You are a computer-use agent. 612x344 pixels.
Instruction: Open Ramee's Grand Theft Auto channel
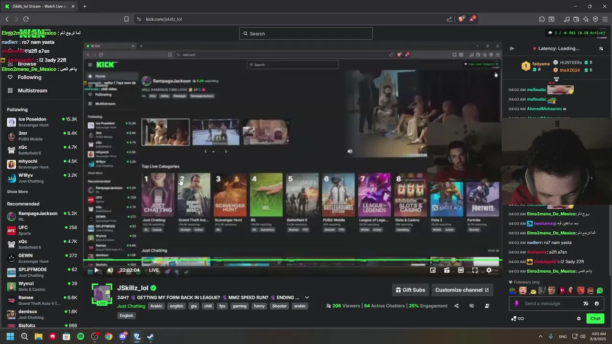point(42,300)
